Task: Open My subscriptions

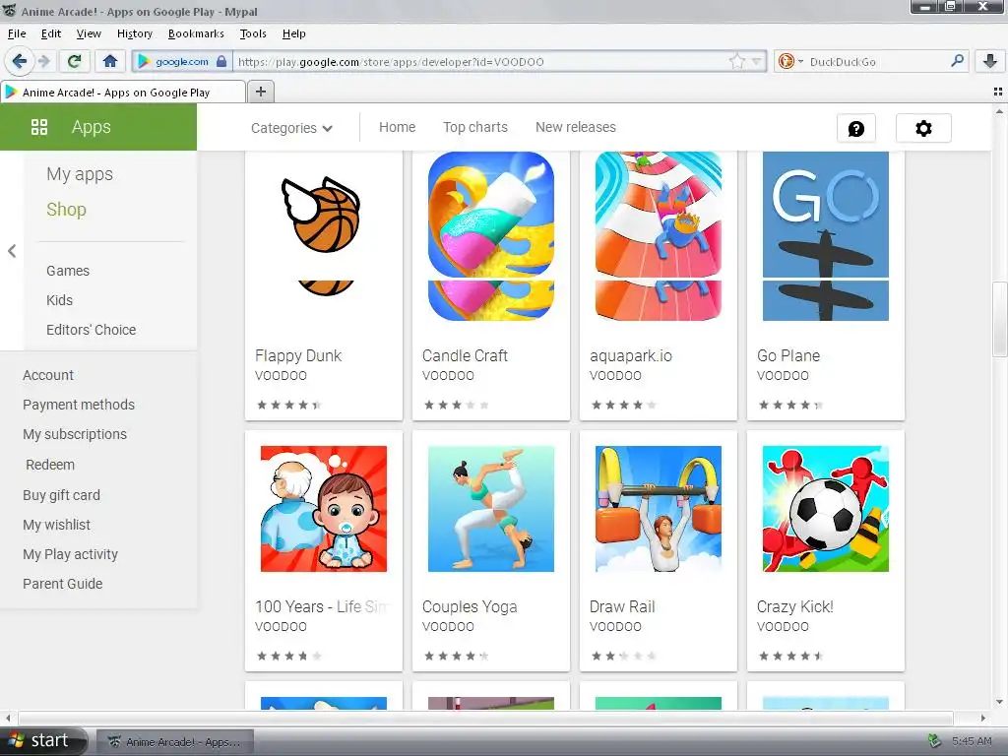Action: click(x=75, y=434)
